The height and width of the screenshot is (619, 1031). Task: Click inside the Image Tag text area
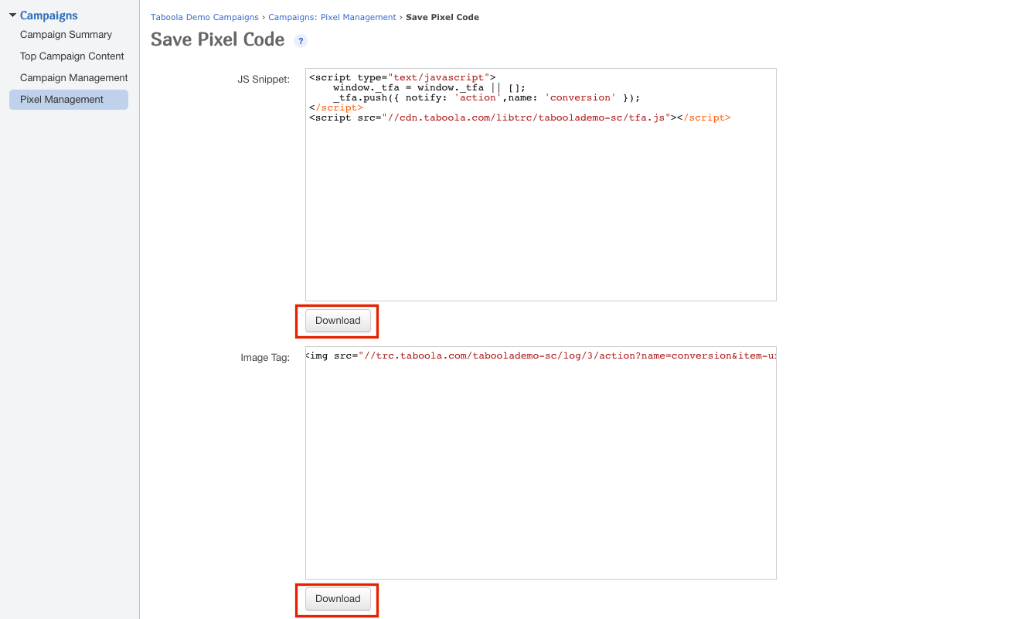point(541,463)
